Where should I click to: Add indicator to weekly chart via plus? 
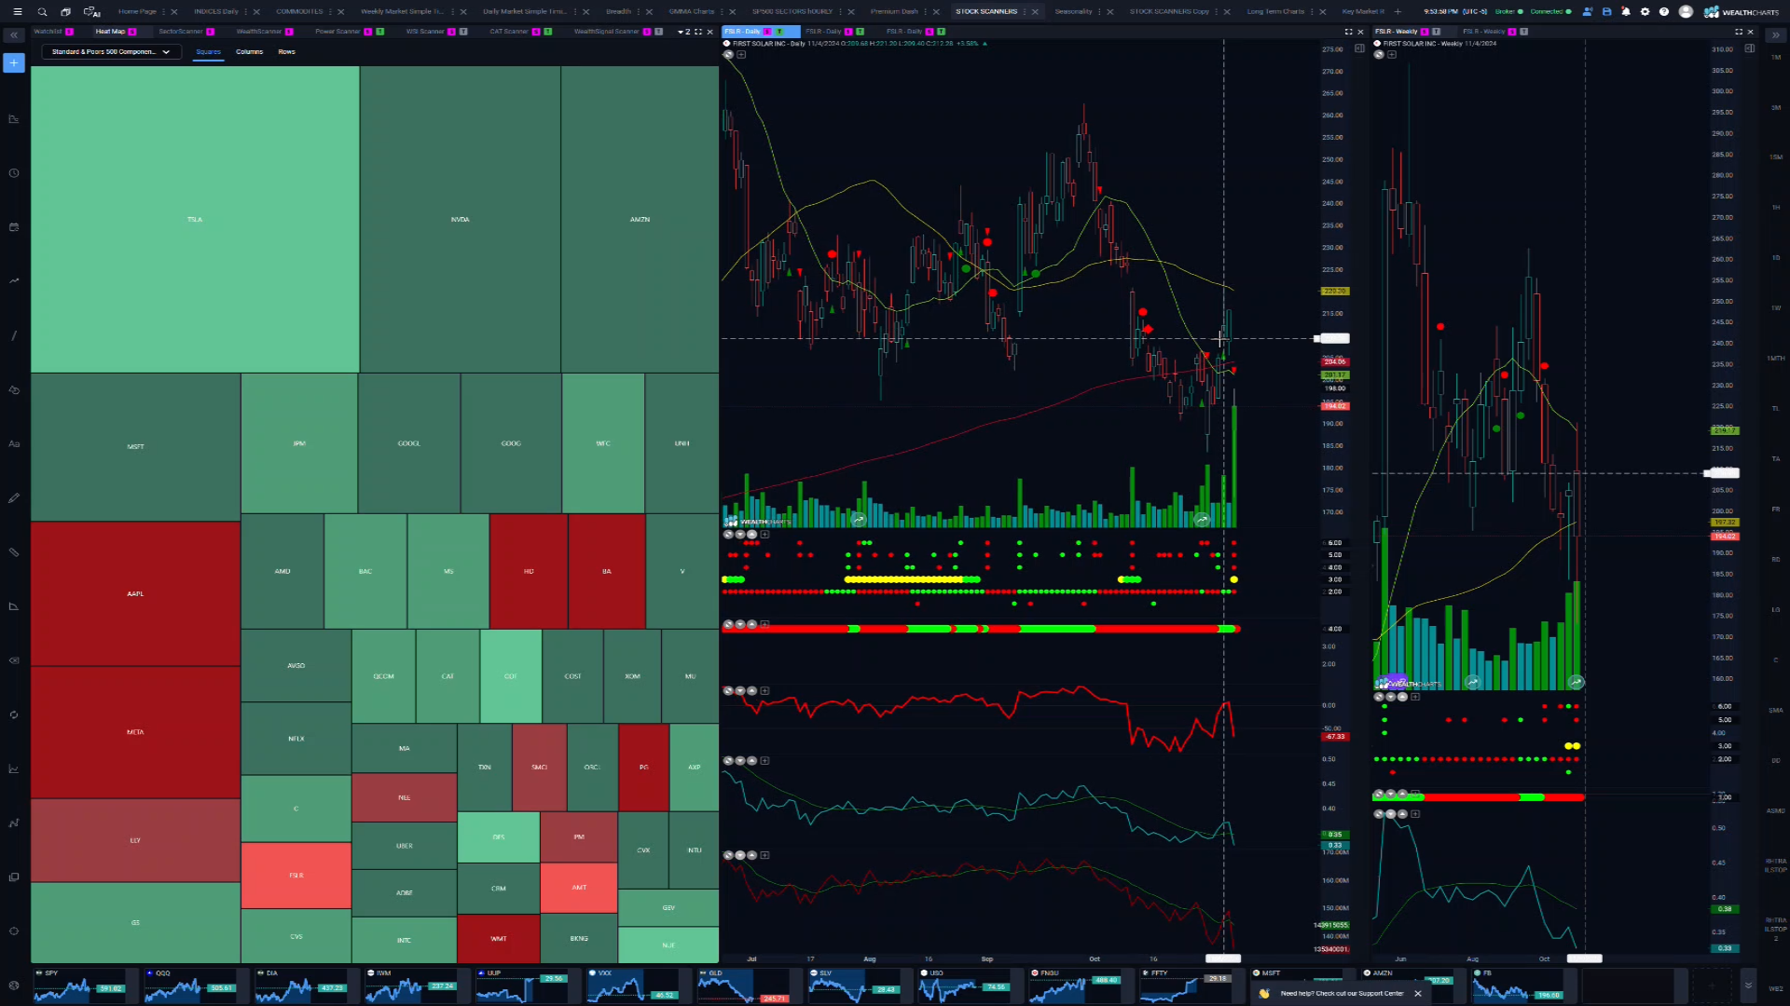click(x=1392, y=55)
